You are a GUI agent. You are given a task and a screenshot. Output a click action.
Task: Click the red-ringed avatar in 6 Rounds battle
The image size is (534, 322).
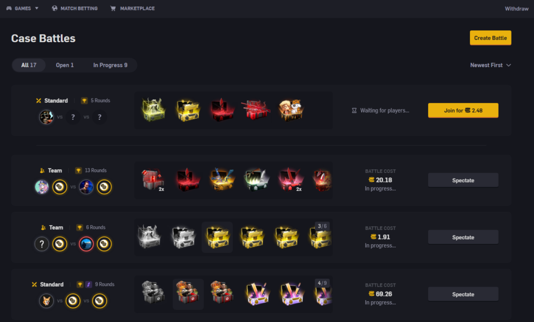pyautogui.click(x=86, y=244)
